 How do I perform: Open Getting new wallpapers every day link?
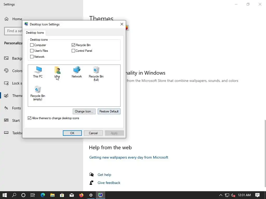coord(129,157)
